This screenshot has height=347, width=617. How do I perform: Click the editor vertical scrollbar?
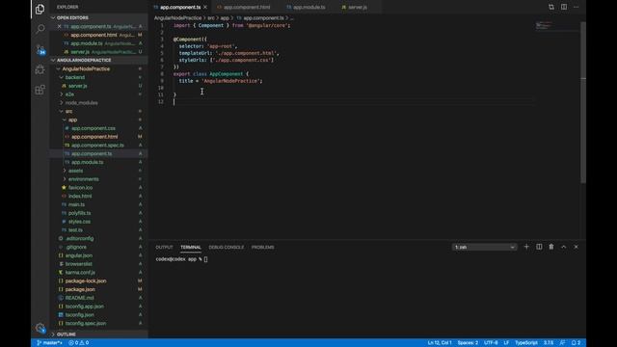point(583,102)
